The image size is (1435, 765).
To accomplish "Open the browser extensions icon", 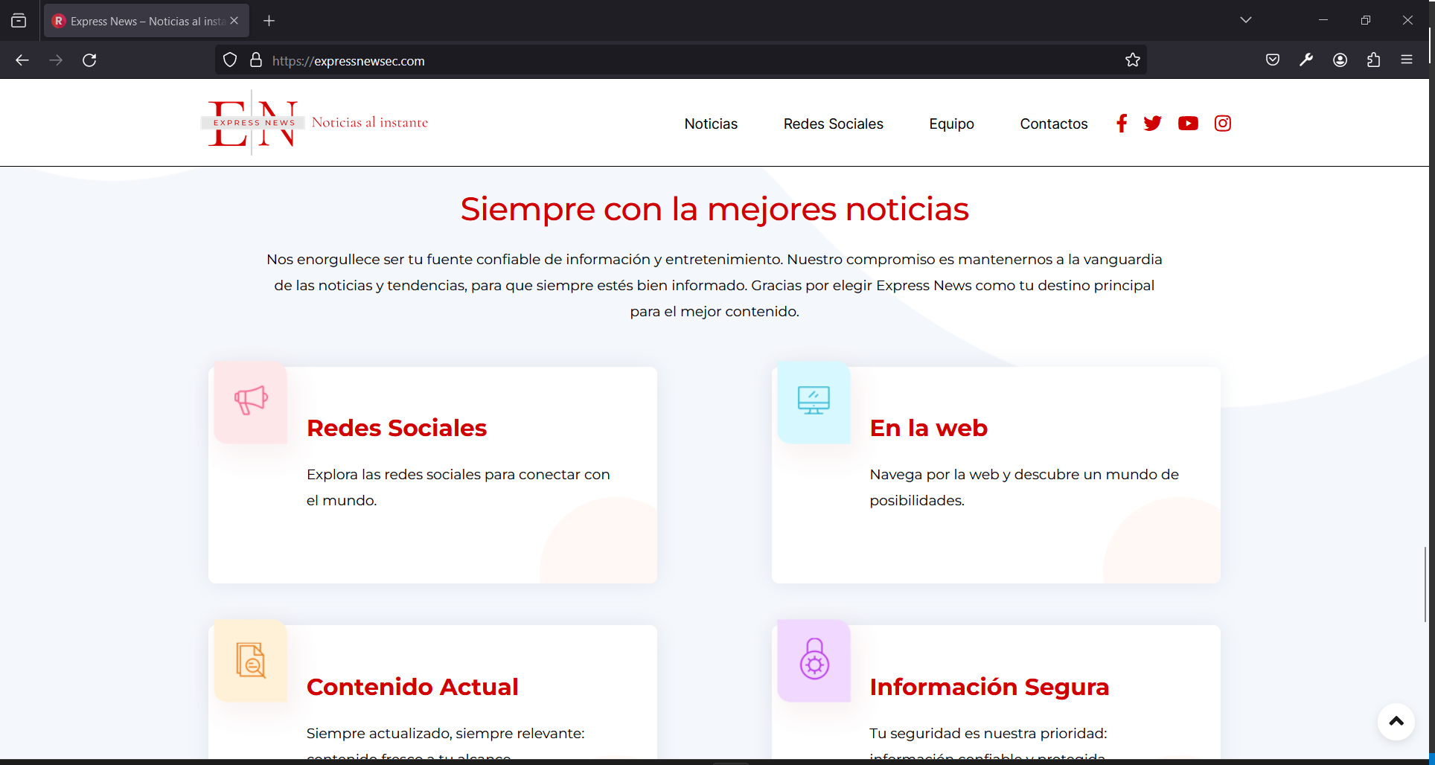I will (x=1373, y=60).
